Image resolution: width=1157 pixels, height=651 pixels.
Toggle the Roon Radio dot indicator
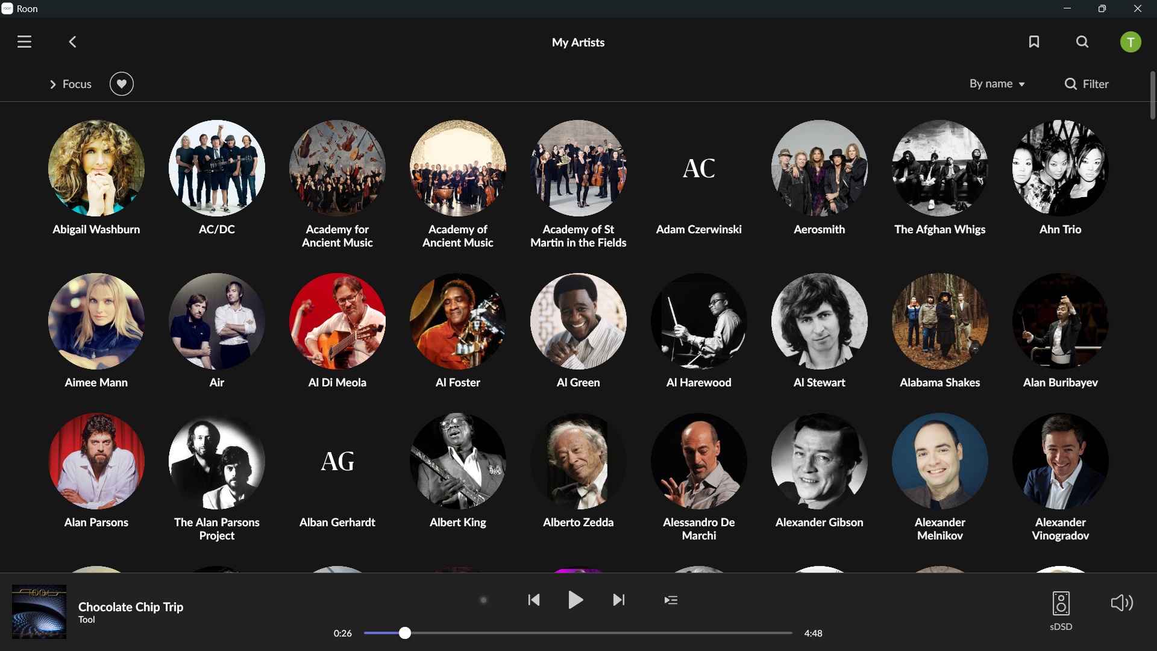point(483,600)
